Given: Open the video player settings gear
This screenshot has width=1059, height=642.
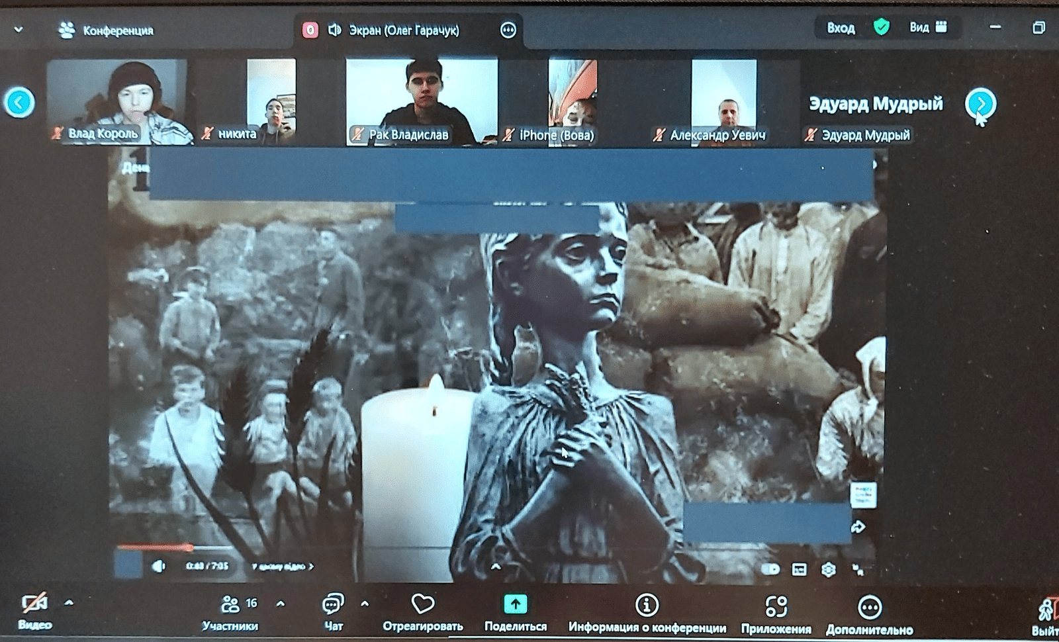Looking at the screenshot, I should (x=828, y=570).
